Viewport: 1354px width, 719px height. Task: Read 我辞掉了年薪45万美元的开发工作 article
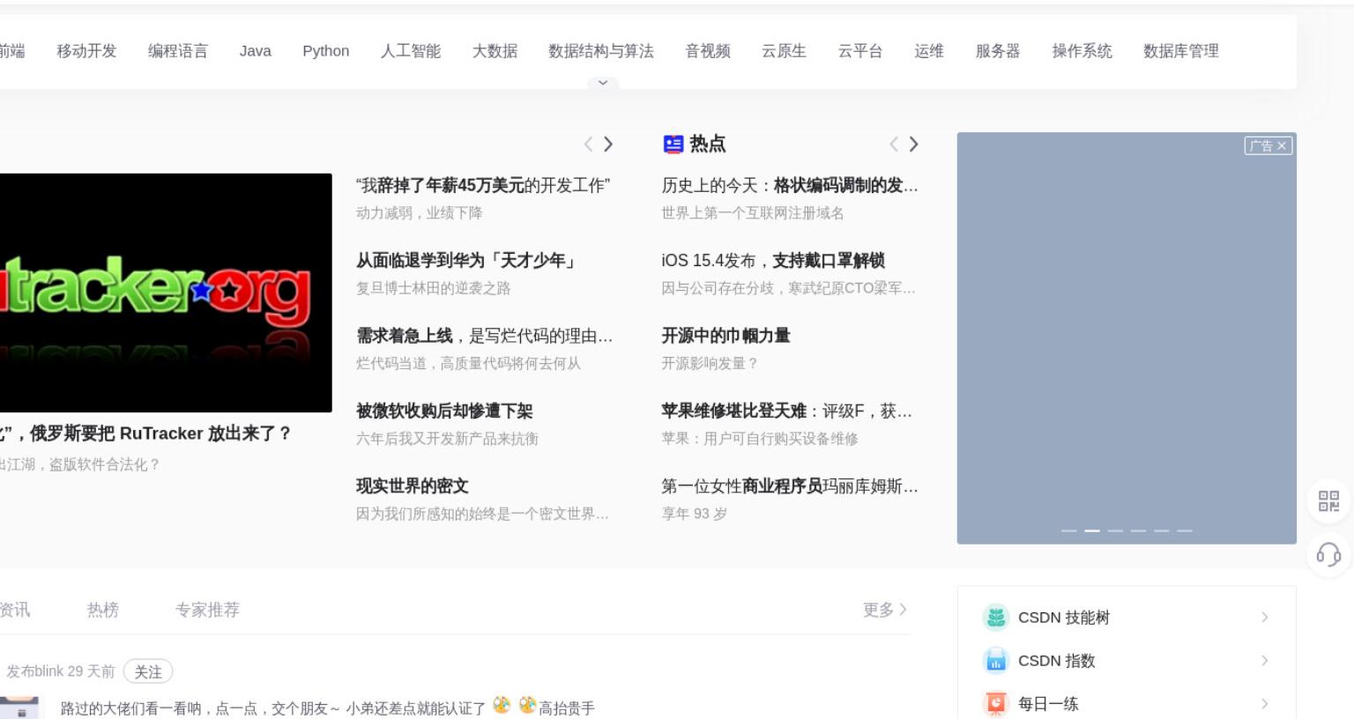[483, 185]
